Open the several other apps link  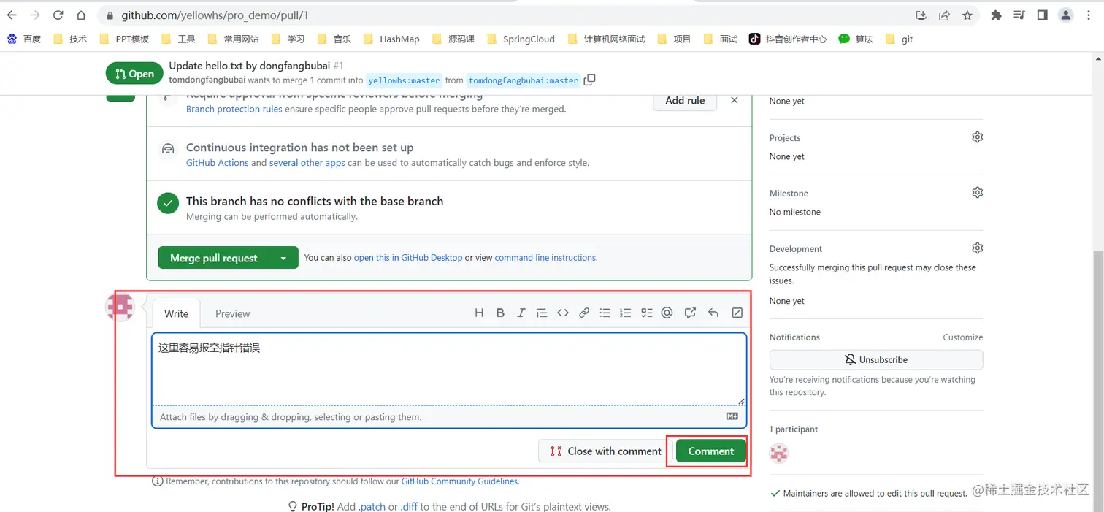[x=307, y=163]
